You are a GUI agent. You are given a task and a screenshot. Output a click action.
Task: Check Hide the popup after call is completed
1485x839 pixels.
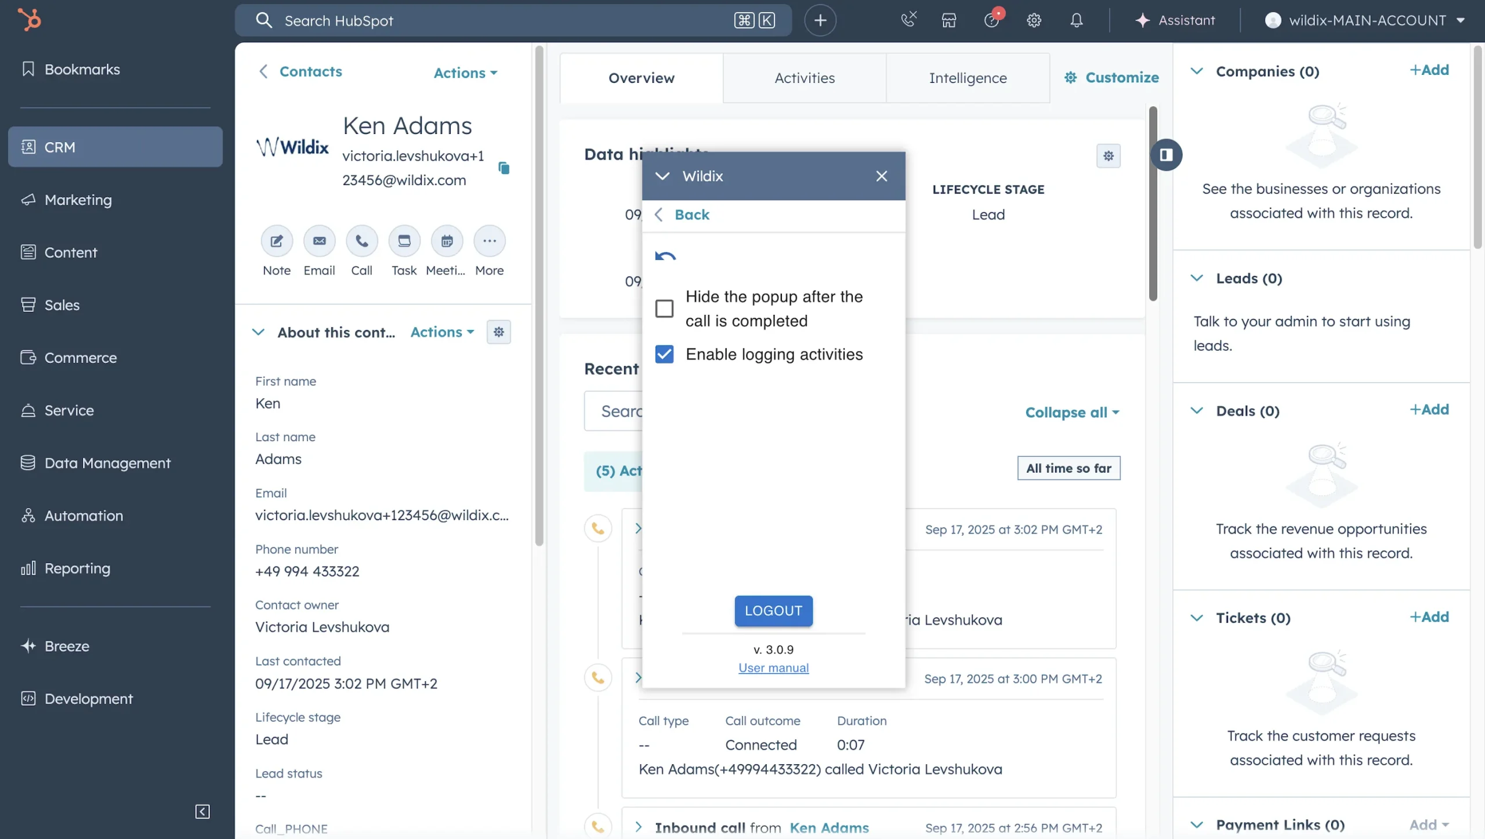click(x=664, y=308)
